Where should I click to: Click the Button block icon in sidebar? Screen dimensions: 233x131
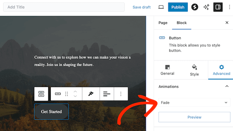[162, 38]
